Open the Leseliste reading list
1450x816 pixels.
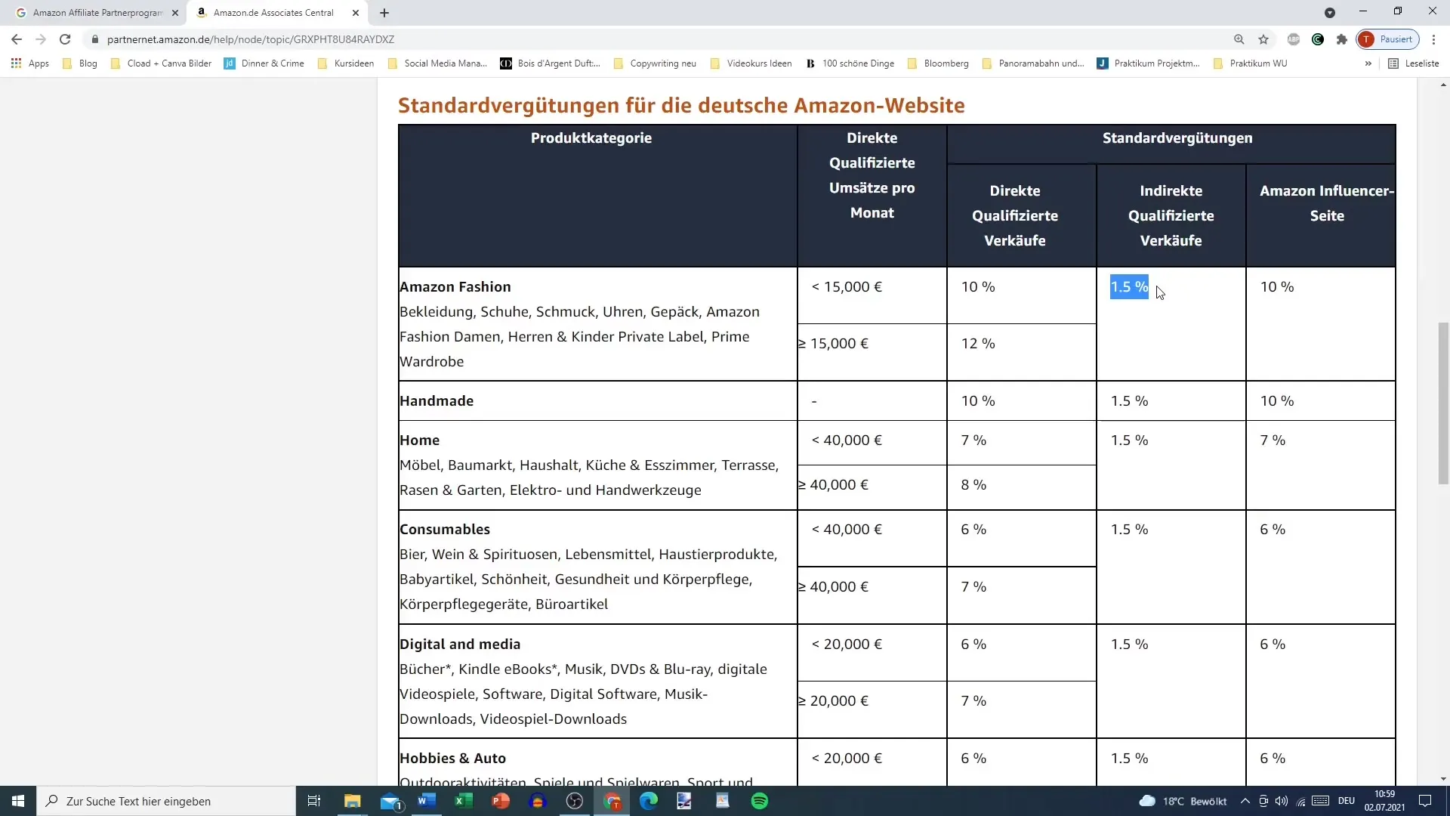point(1414,63)
